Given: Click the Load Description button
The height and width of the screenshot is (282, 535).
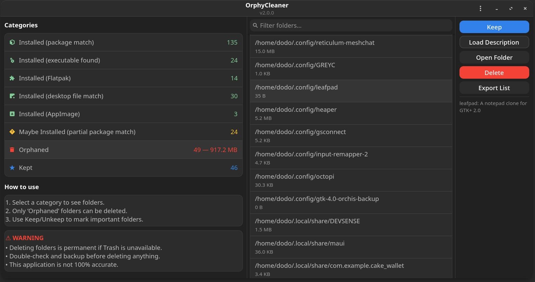Looking at the screenshot, I should pos(494,42).
